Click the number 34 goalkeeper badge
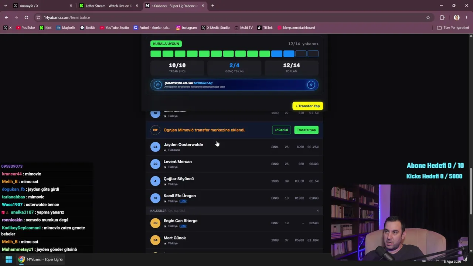 point(155,240)
